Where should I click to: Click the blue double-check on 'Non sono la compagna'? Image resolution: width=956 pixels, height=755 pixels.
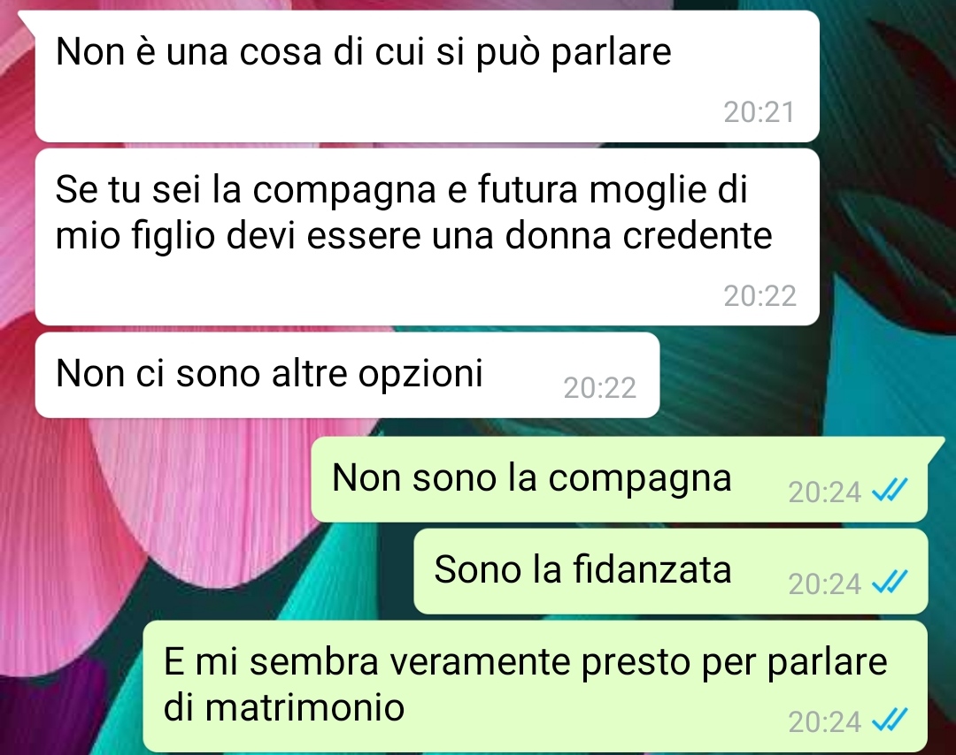point(890,490)
